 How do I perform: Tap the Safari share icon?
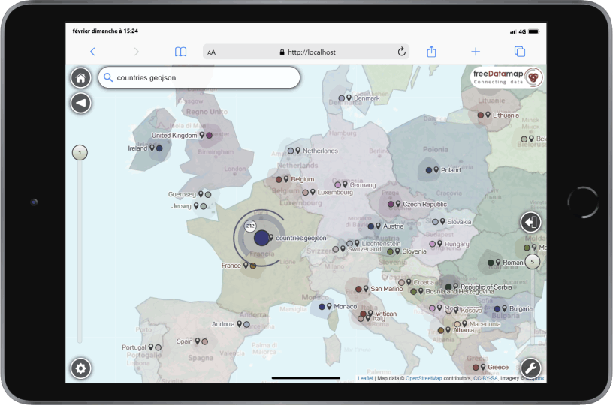pyautogui.click(x=432, y=52)
